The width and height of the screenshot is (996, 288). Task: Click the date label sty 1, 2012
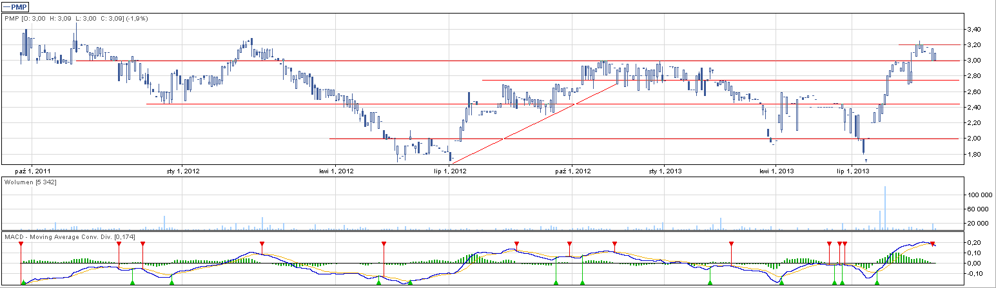(183, 171)
